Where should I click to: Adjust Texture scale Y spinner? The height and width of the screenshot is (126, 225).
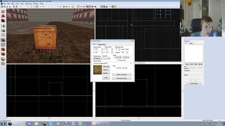[102, 52]
